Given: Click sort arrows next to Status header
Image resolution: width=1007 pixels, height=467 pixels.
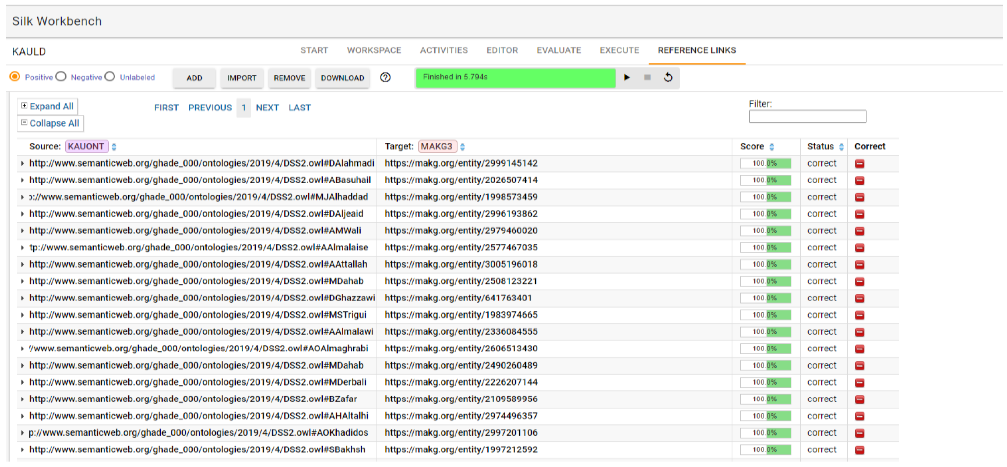Looking at the screenshot, I should [841, 147].
